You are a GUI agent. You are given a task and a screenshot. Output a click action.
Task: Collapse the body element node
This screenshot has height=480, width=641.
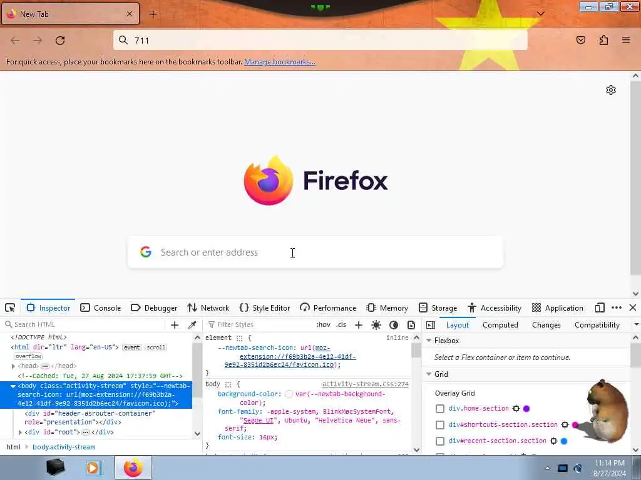pyautogui.click(x=13, y=386)
